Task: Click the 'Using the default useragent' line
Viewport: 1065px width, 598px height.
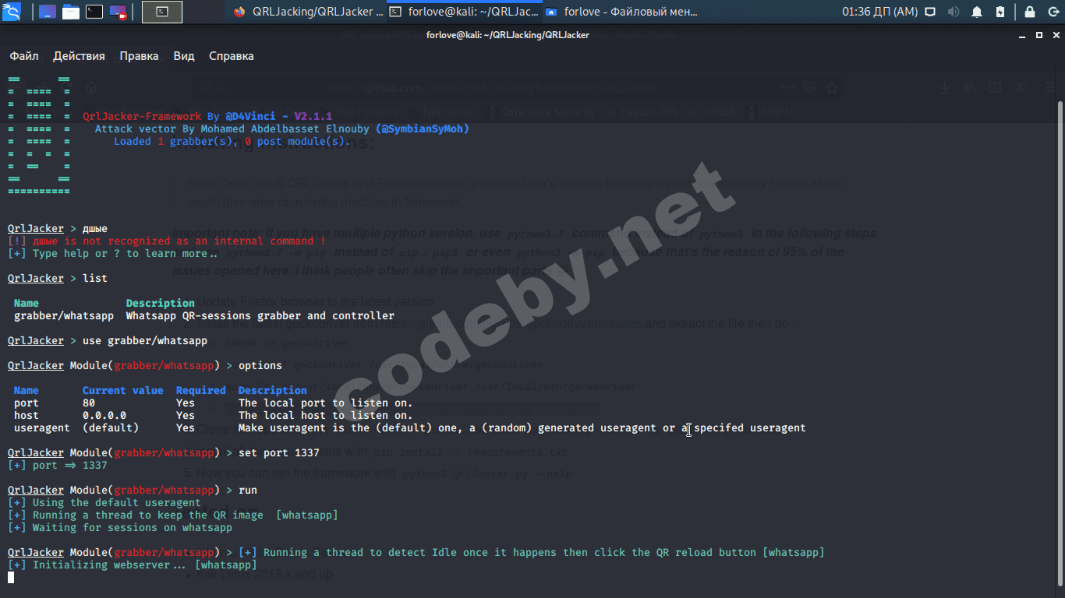Action: 104,502
